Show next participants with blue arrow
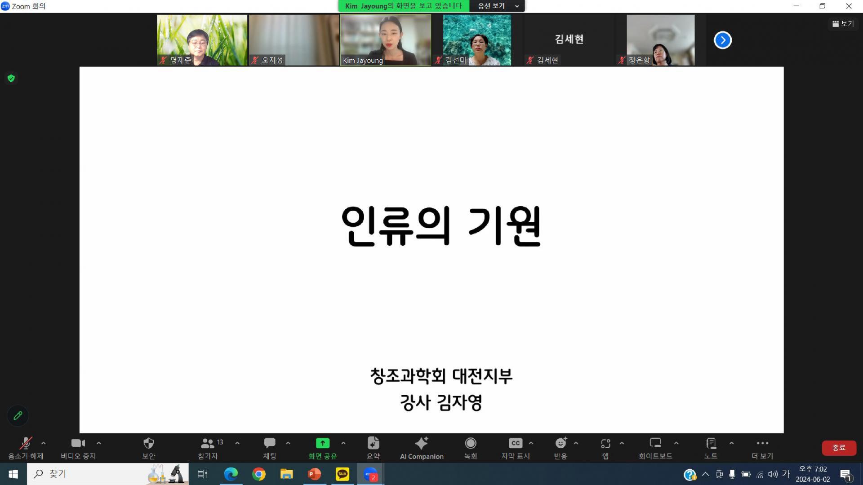The width and height of the screenshot is (863, 485). (x=722, y=40)
